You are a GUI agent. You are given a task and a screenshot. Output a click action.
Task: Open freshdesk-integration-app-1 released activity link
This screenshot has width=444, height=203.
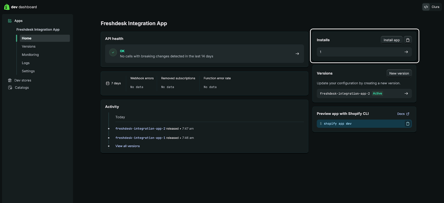point(140,138)
